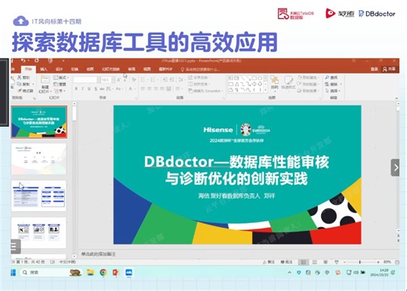Open the Insert (插入) ribbon tab

tap(44, 69)
